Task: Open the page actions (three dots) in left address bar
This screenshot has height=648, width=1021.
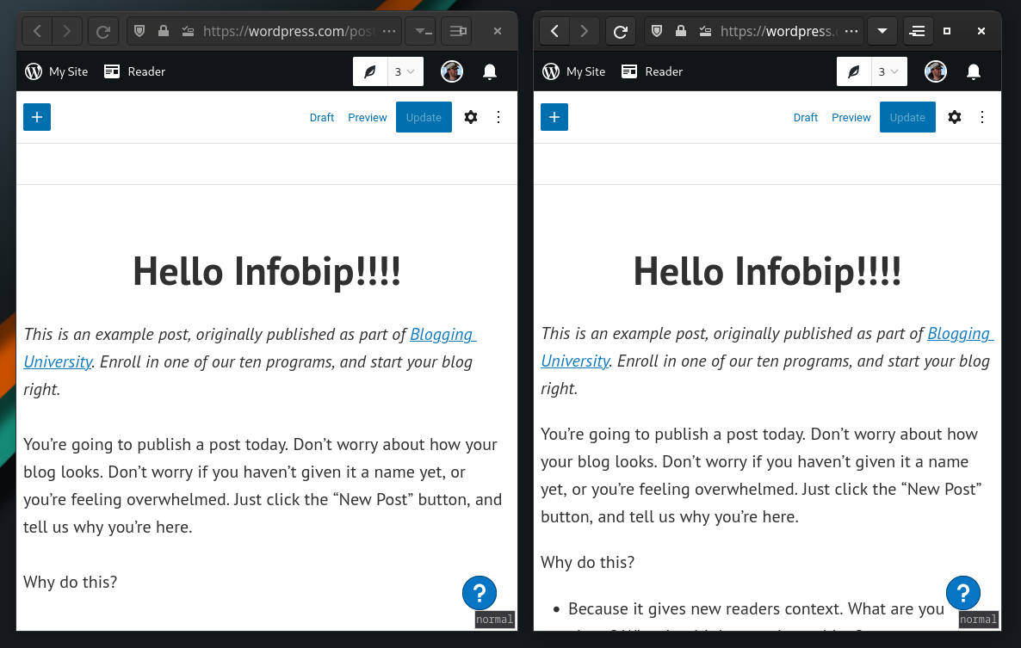Action: 389,31
